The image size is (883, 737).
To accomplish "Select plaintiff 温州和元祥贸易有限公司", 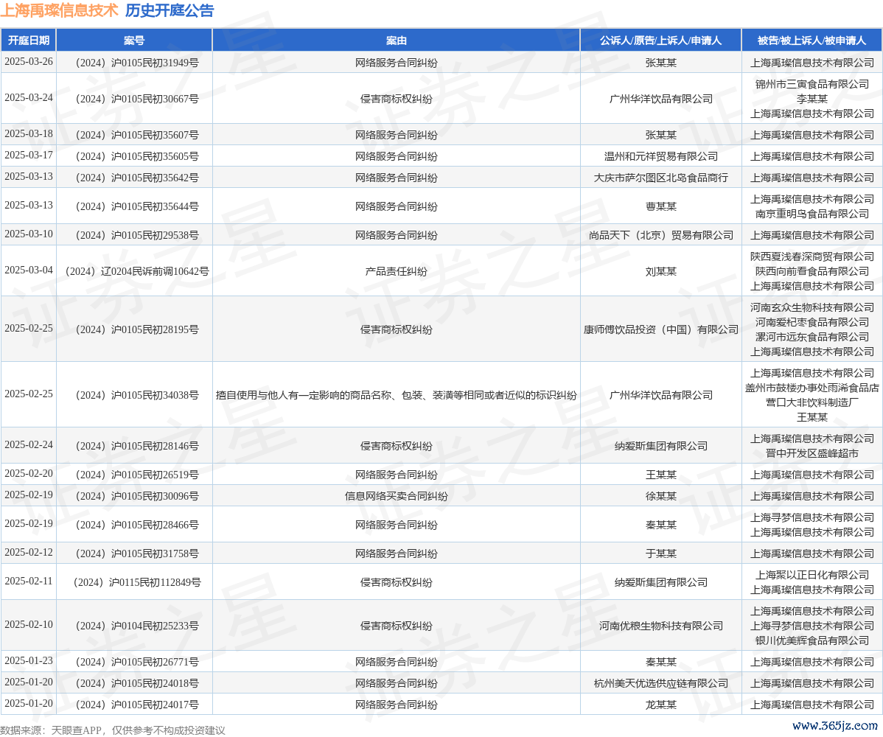I will 661,156.
